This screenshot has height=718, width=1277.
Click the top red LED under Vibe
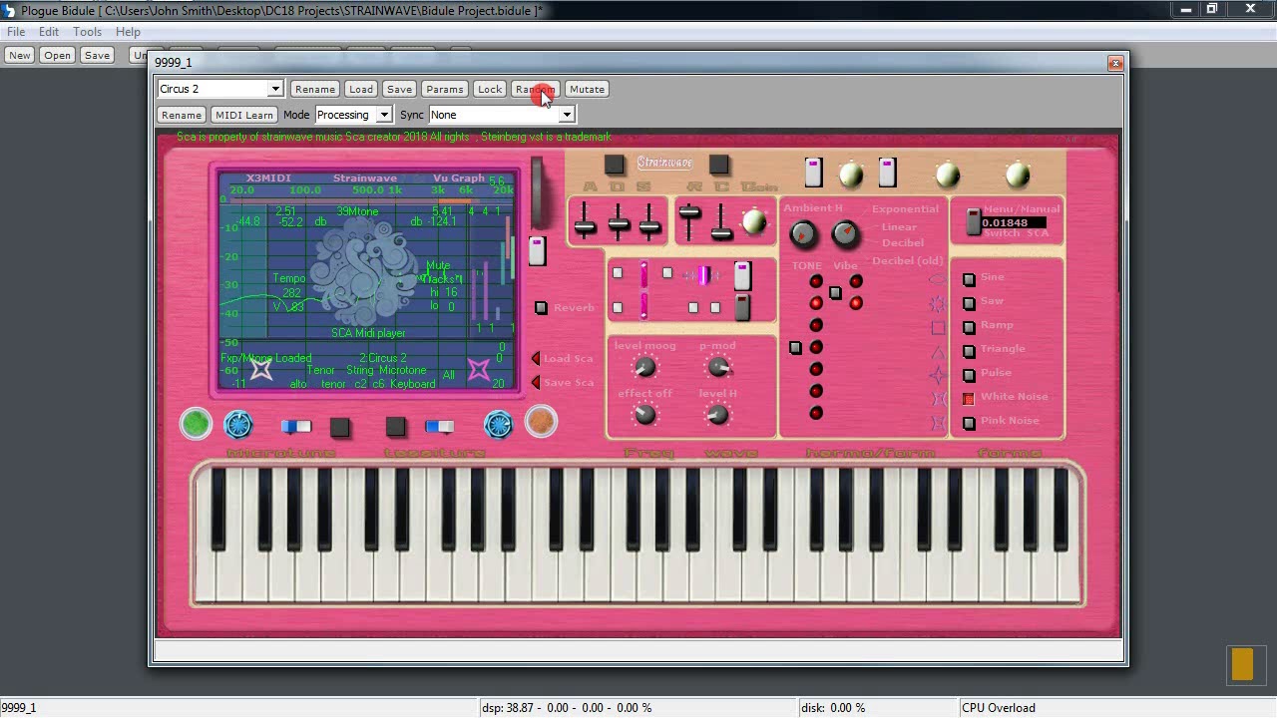pyautogui.click(x=856, y=282)
